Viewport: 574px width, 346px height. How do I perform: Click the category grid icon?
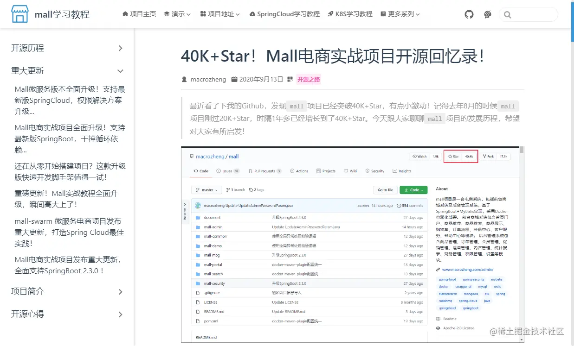click(290, 79)
